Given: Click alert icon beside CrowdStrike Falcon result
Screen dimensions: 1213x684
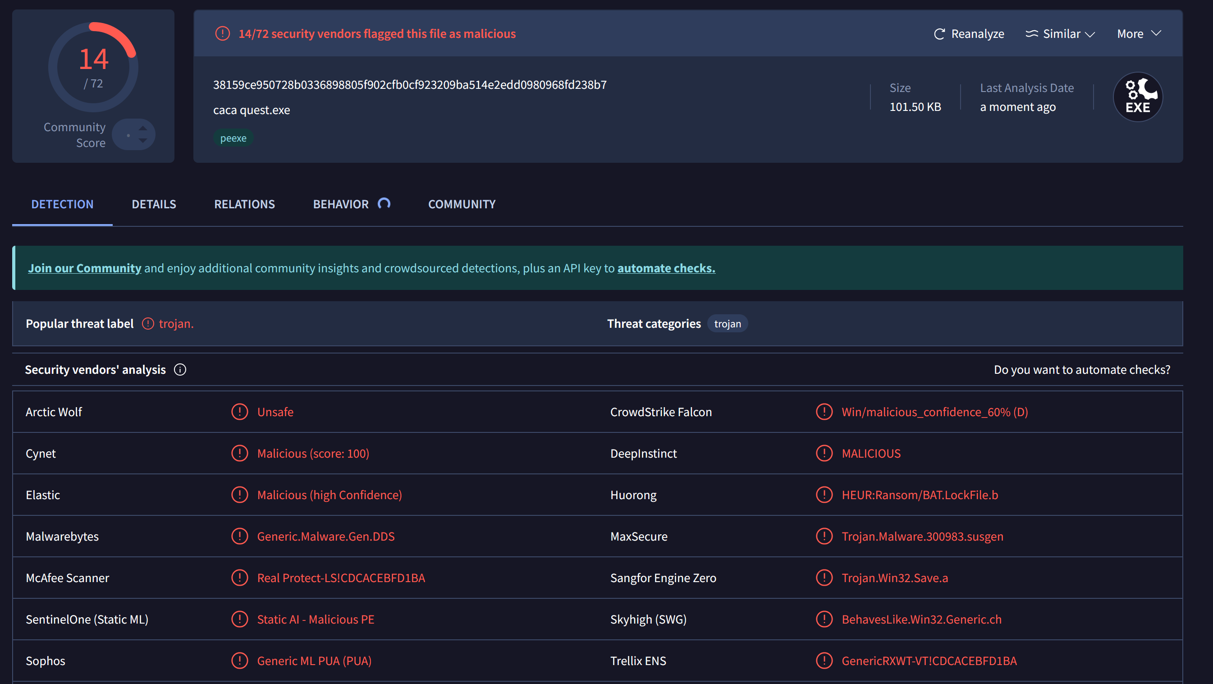Looking at the screenshot, I should click(824, 412).
